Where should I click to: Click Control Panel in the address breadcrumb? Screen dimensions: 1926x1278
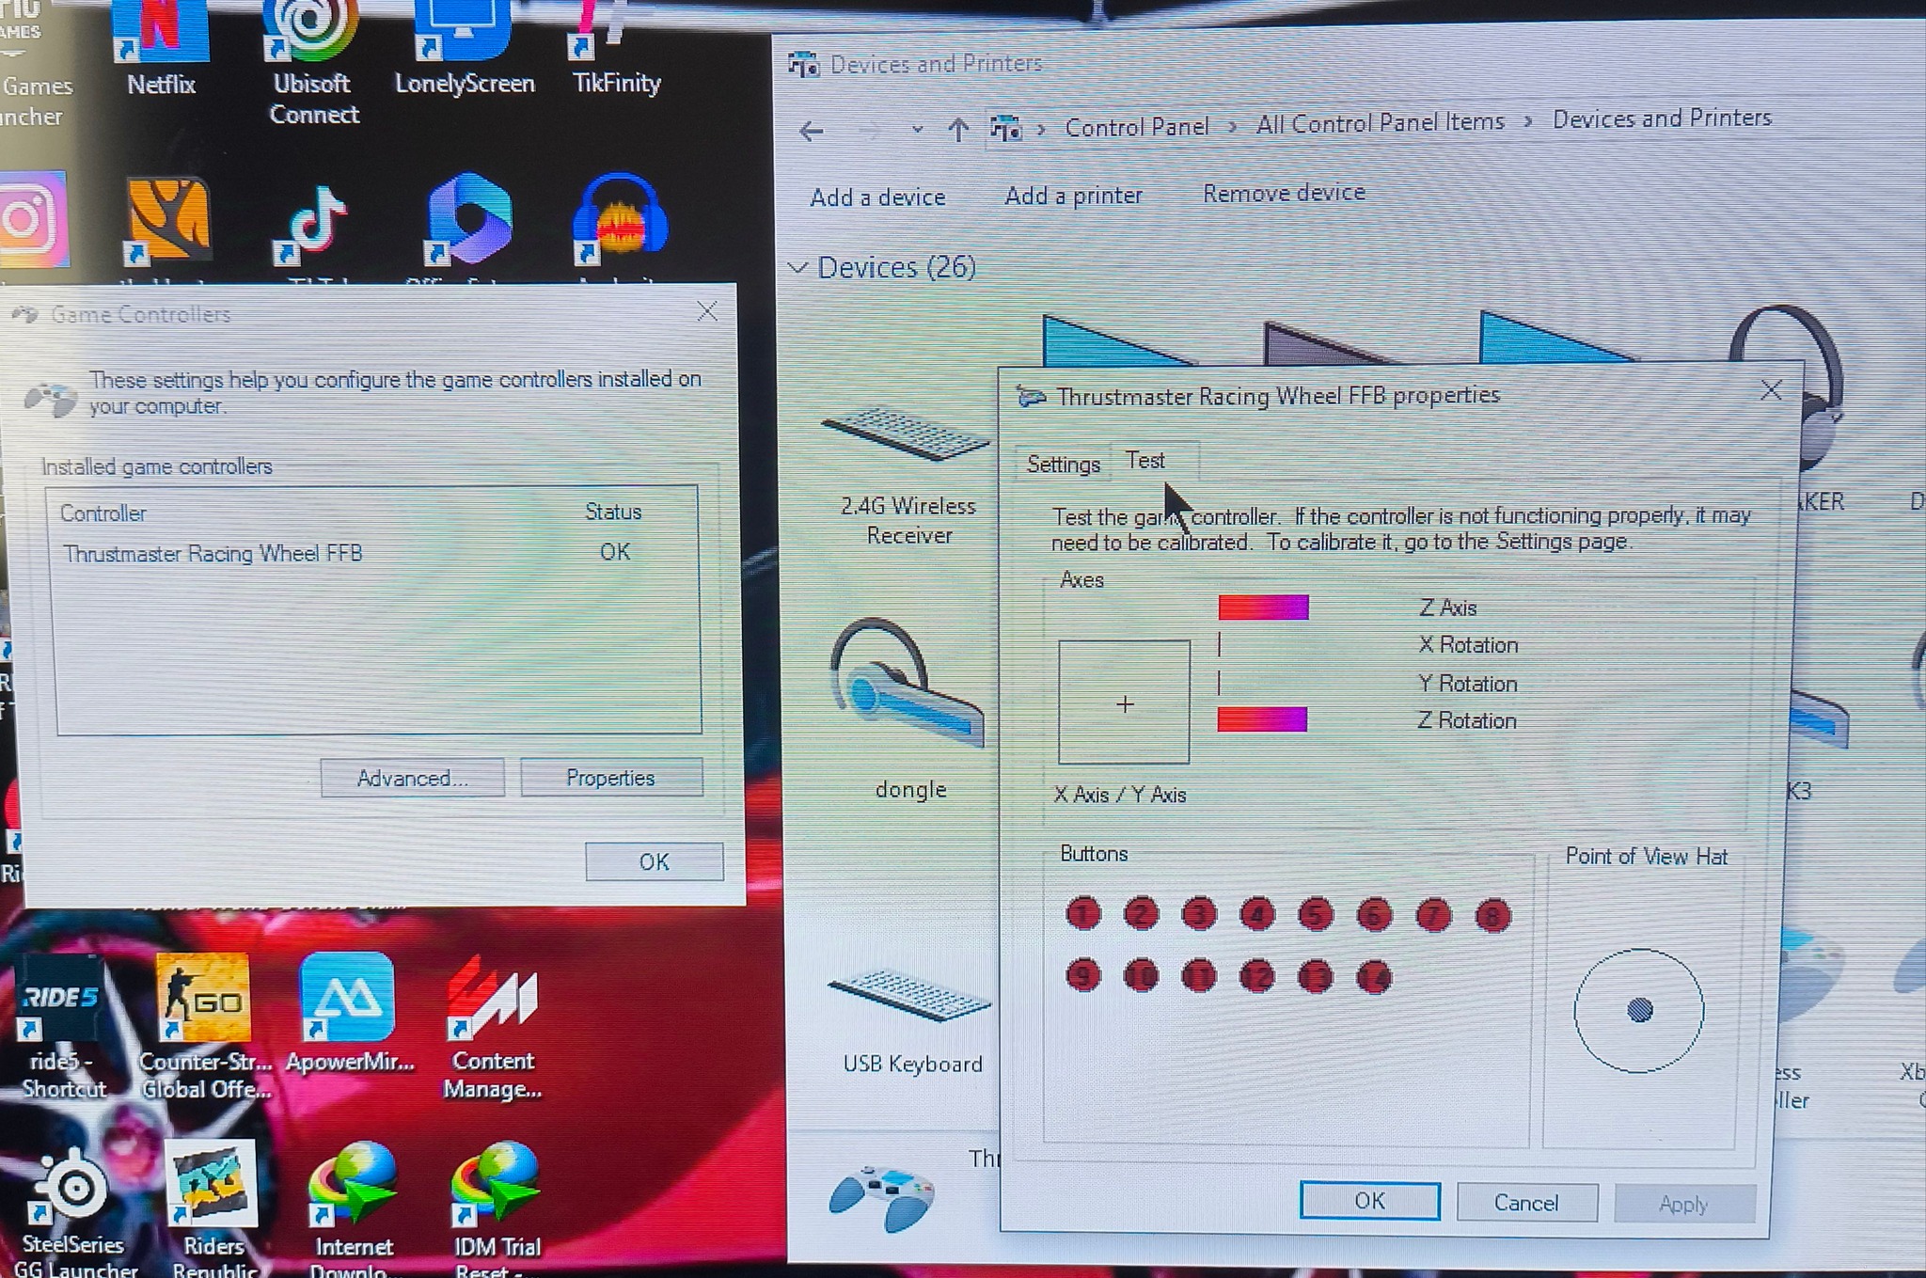coord(1136,127)
